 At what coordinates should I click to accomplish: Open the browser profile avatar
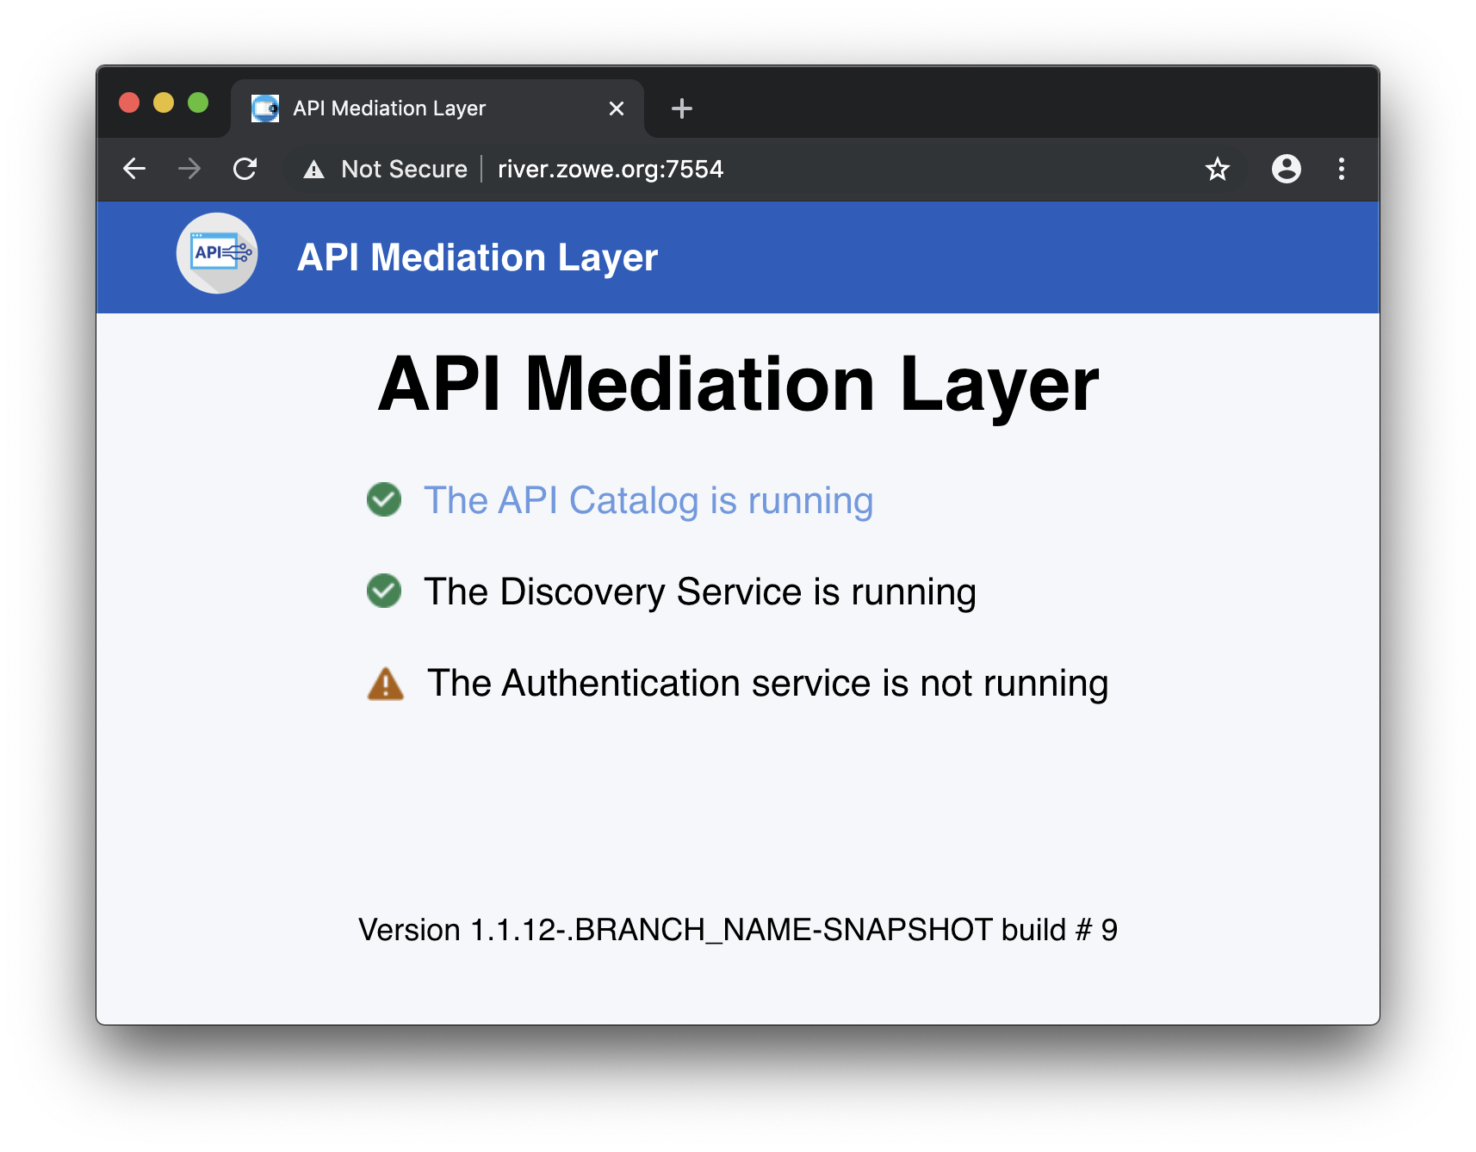(1287, 169)
